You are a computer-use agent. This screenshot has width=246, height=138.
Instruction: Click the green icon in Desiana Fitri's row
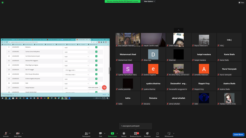click(96, 61)
